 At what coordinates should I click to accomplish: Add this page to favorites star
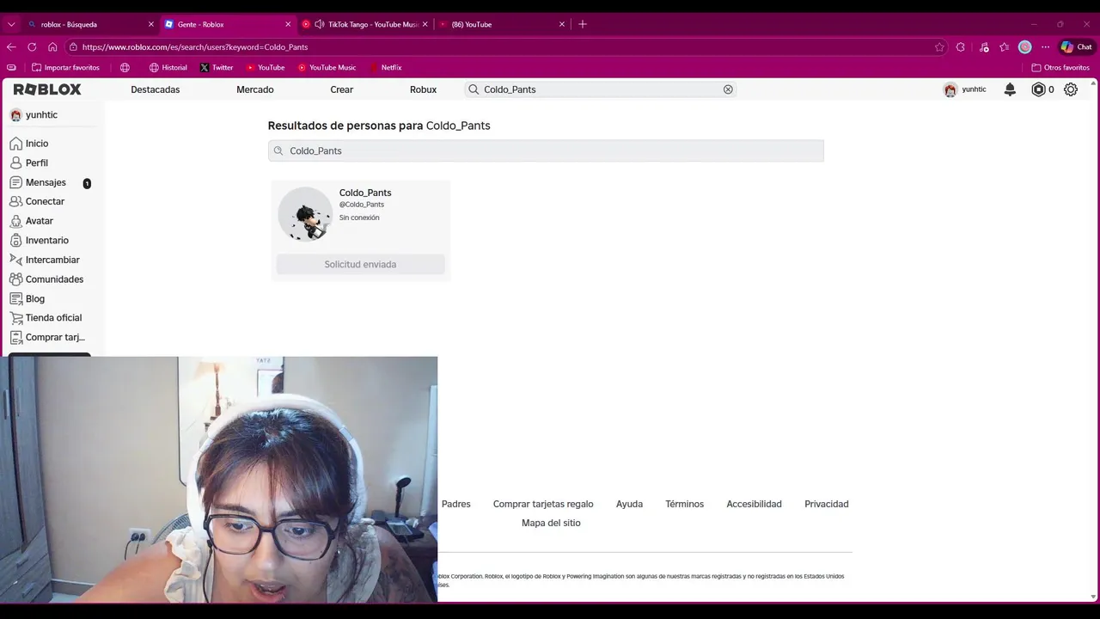click(x=939, y=47)
